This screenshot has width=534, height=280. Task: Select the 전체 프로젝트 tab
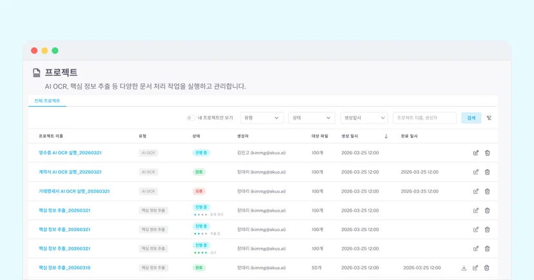[x=47, y=101]
